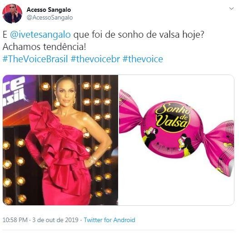
Task: Click the dancing couple at the candy's lower right
Action: (x=186, y=145)
